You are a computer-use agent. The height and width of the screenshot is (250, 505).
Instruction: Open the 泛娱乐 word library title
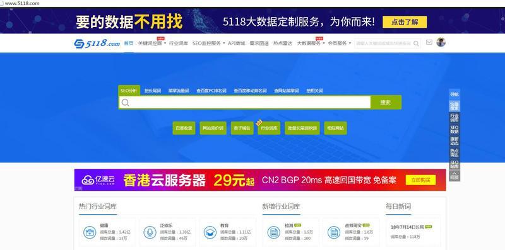[x=166, y=225]
